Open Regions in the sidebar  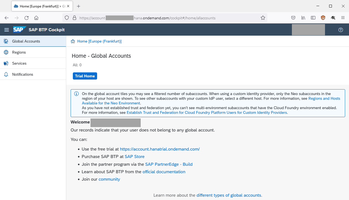click(33, 52)
